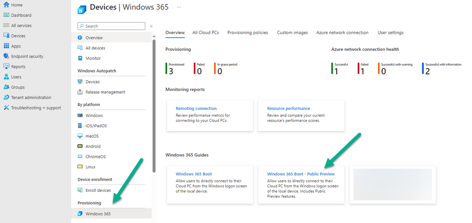
Task: Click the sidebar Search input field
Action: [111, 26]
